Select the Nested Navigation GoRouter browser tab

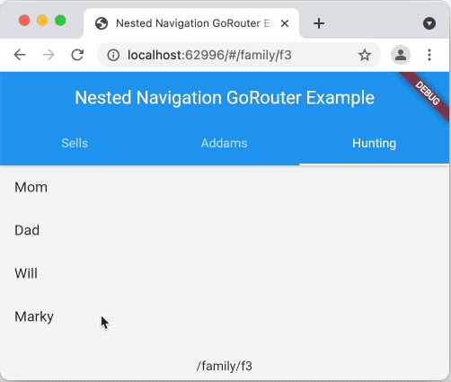[191, 23]
